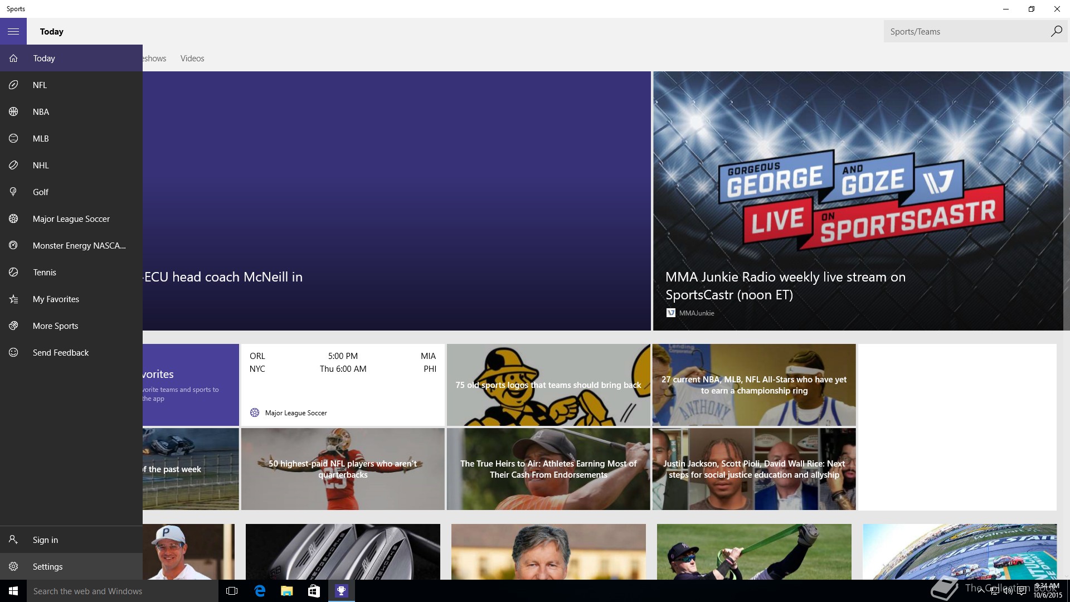Open My Favorites label
Image resolution: width=1070 pixels, height=602 pixels.
click(x=56, y=299)
